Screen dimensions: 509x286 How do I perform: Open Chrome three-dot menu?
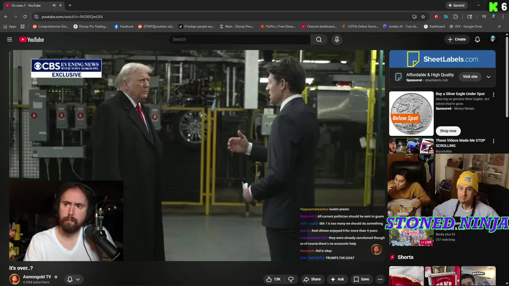click(503, 17)
